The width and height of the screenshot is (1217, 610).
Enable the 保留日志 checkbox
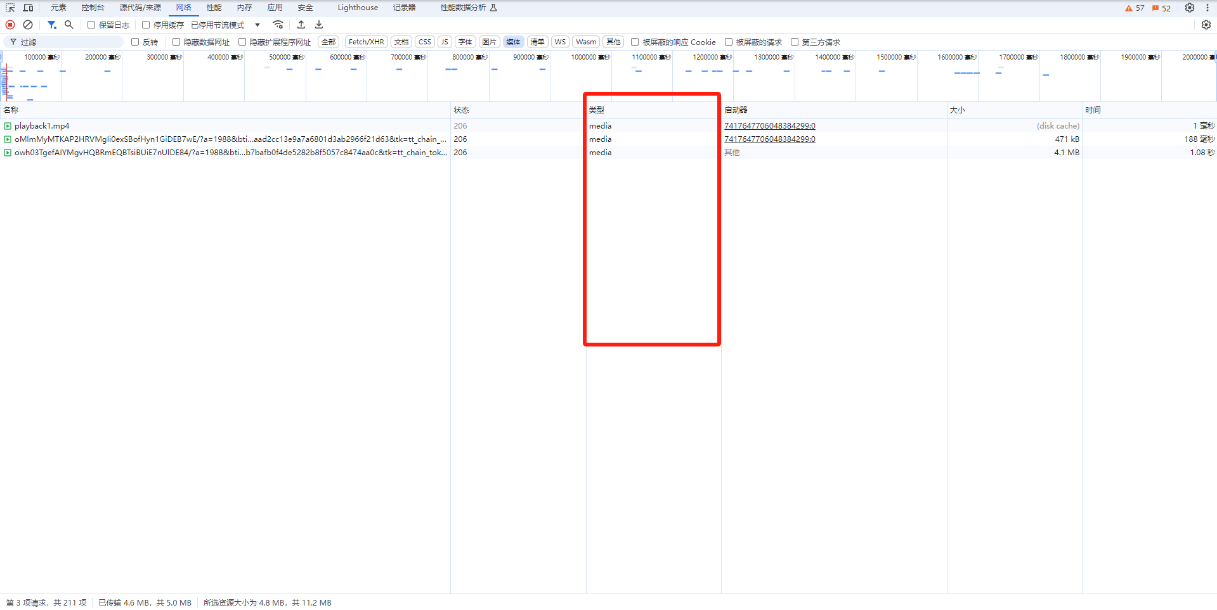click(91, 25)
